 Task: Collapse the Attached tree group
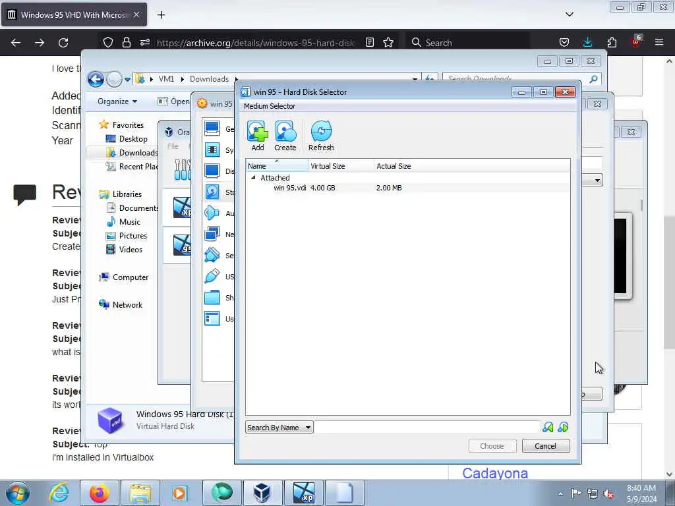coord(253,178)
